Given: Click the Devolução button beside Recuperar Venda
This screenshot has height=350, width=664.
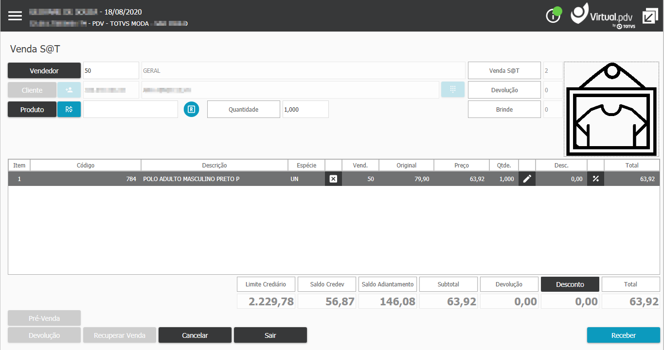Looking at the screenshot, I should pos(44,335).
